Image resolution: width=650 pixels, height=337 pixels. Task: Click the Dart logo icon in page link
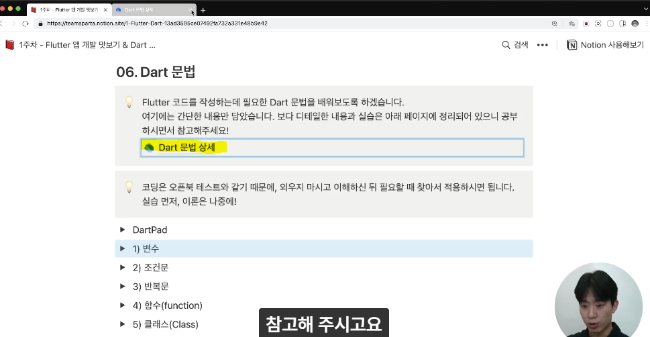pos(149,148)
